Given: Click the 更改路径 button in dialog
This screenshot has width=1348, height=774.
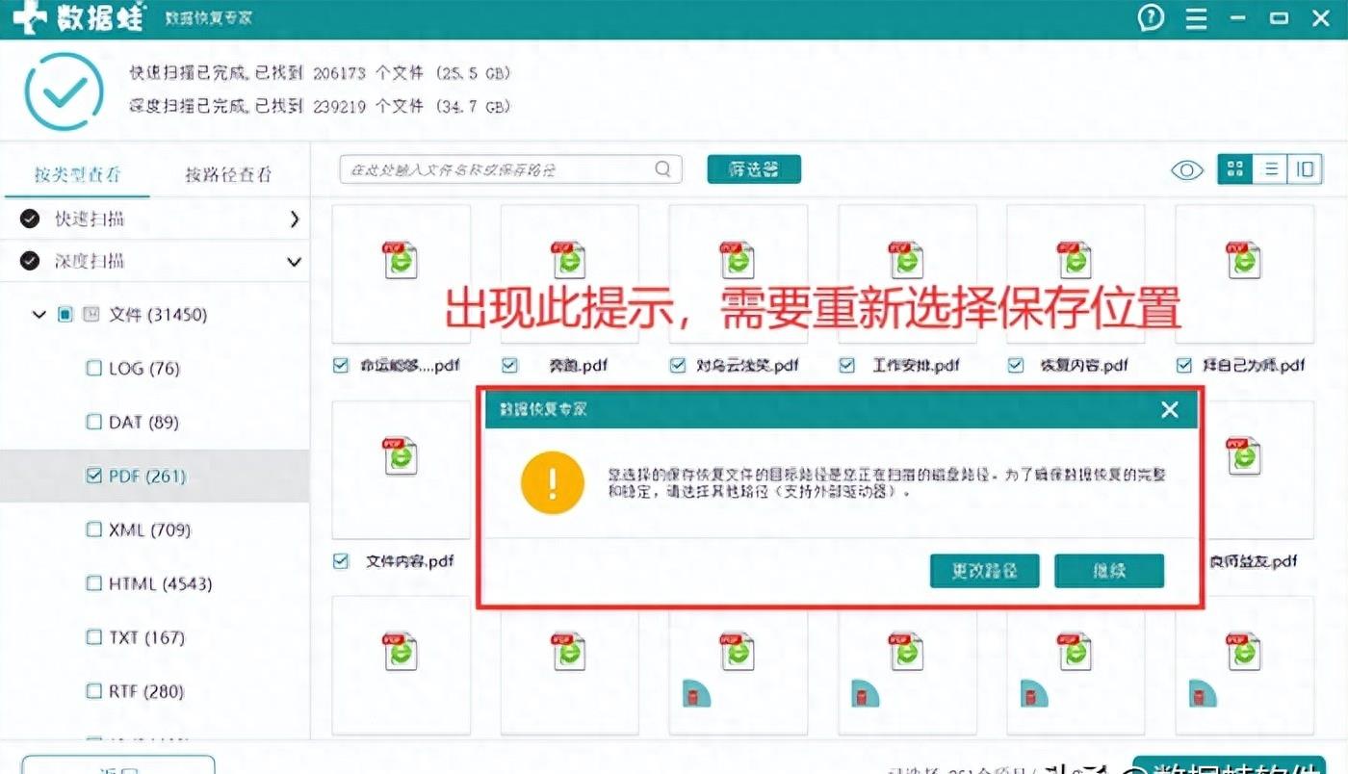Looking at the screenshot, I should click(x=984, y=570).
